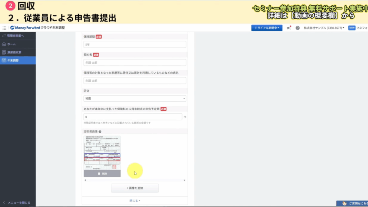Collapse the form with 閉じる
The image size is (368, 207).
(135, 201)
